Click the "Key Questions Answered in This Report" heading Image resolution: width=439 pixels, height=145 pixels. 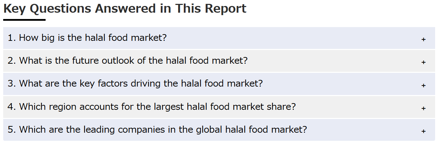coord(125,9)
